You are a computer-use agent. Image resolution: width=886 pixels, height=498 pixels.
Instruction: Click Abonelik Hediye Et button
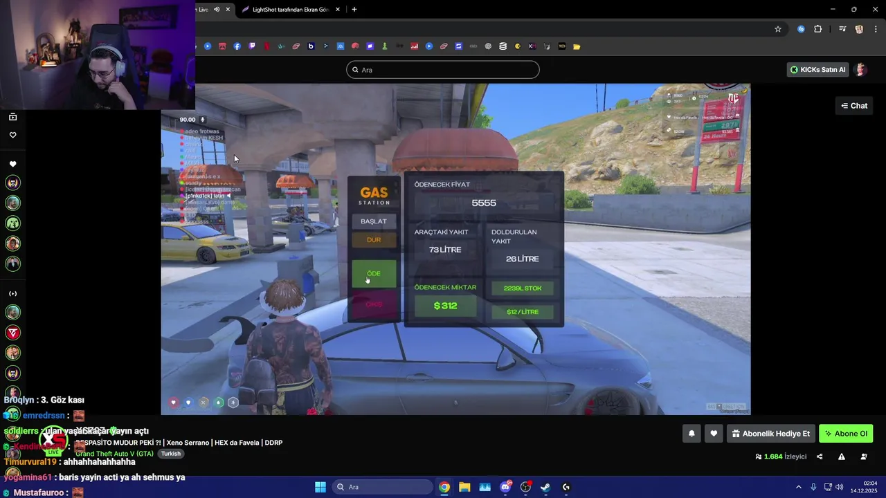pyautogui.click(x=770, y=434)
